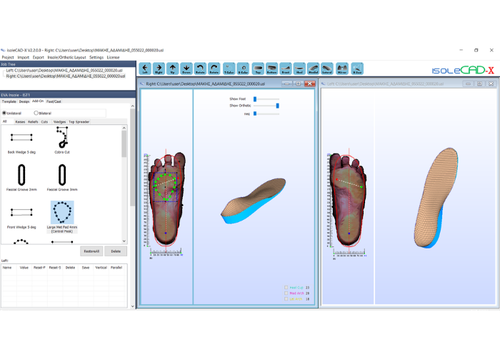Click the rotate clockwise toolbar icon
Screen dimensions: 500x357
coord(214,69)
